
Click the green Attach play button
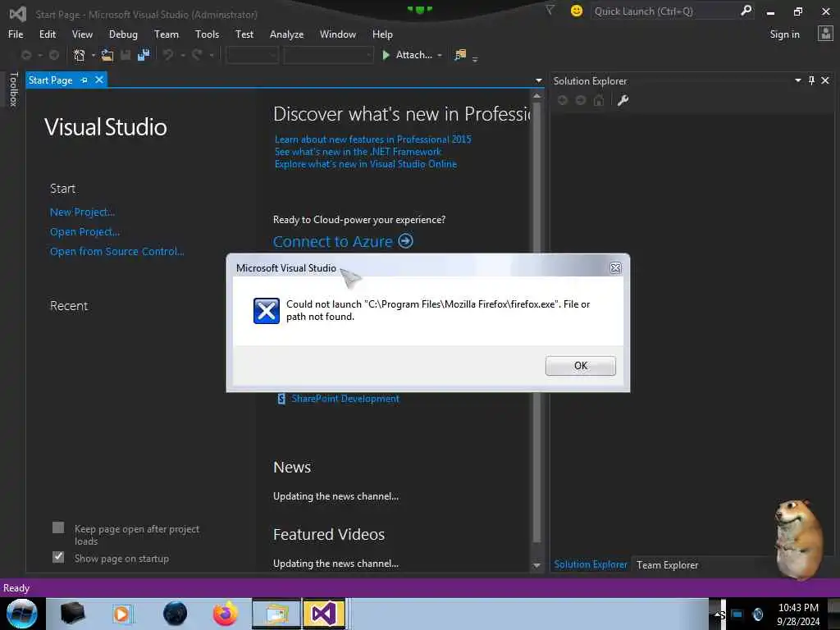pyautogui.click(x=386, y=55)
